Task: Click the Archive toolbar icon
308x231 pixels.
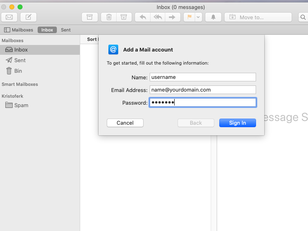Action: (90, 17)
